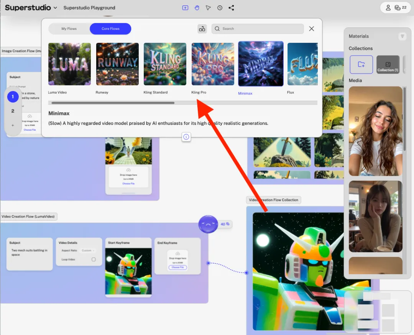Select the Minimax flow thumbnail
The width and height of the screenshot is (414, 335).
click(x=261, y=64)
